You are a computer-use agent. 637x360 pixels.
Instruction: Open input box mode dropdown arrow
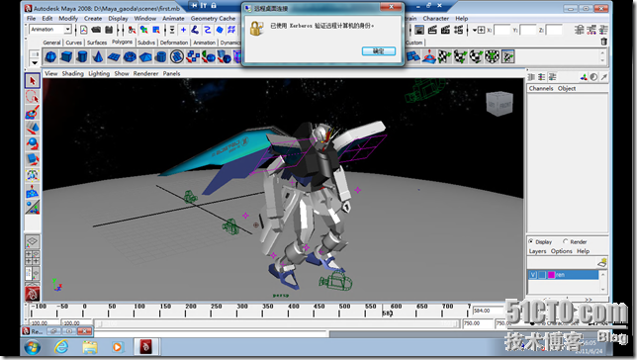coord(474,30)
